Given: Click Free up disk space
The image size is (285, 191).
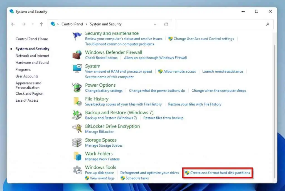Looking at the screenshot, I should tap(99, 173).
